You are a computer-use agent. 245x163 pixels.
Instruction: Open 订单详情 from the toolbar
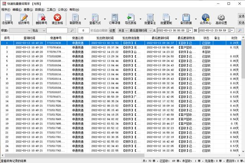pos(115,19)
